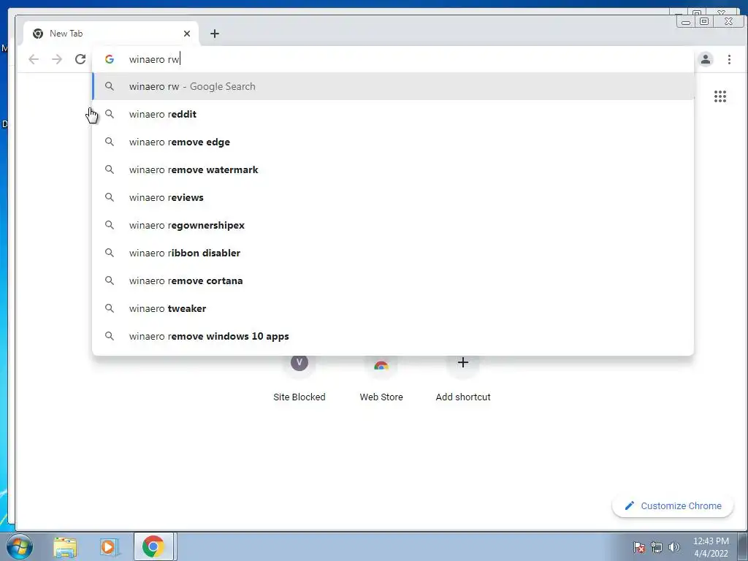Screen dimensions: 748x561
Task: Click search icon beside 'winaero reviews'
Action: pos(110,197)
